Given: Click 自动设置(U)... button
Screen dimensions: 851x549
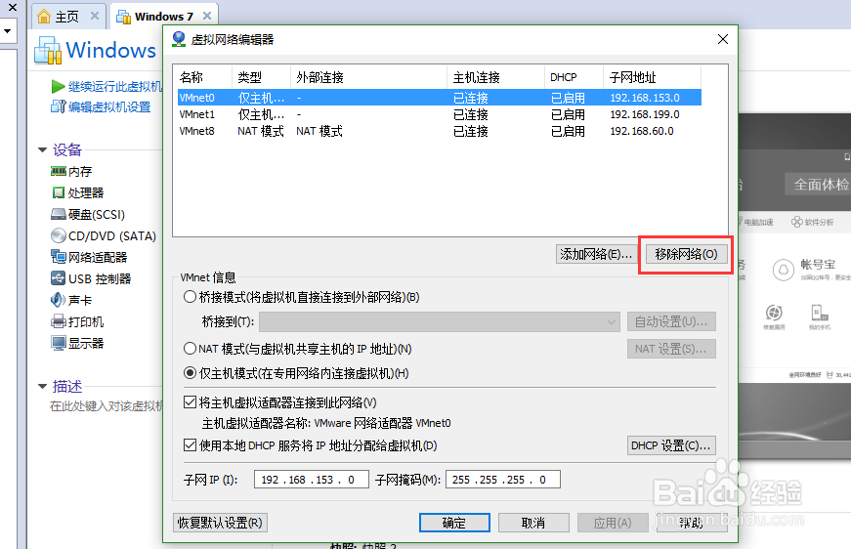Looking at the screenshot, I should [671, 321].
